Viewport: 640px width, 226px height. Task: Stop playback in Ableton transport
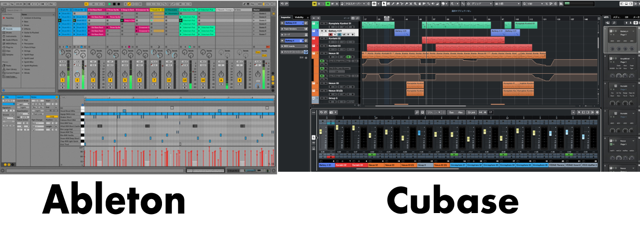pyautogui.click(x=114, y=4)
